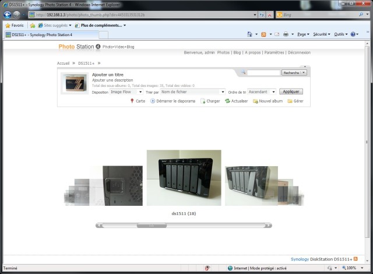373x274 pixels.
Task: Click the image flow right arrow
Action: [x=268, y=226]
